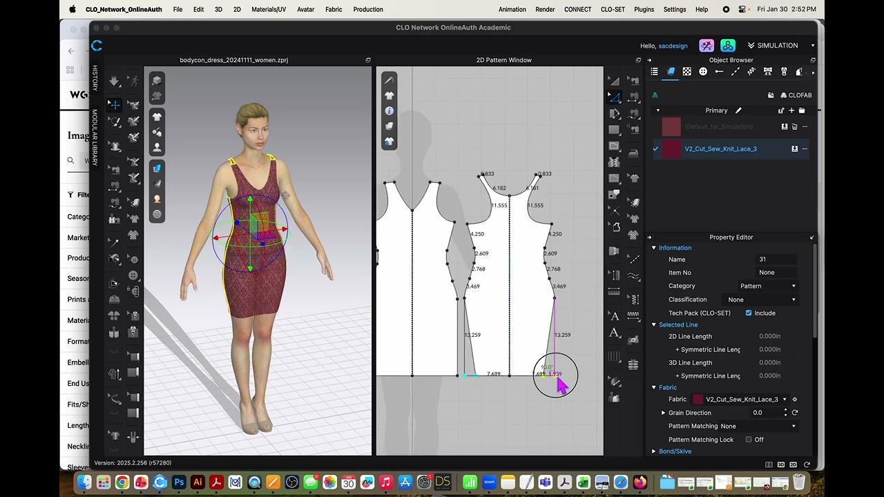Image resolution: width=884 pixels, height=497 pixels.
Task: Select the Select/Move tool in 3D toolbar
Action: [114, 104]
